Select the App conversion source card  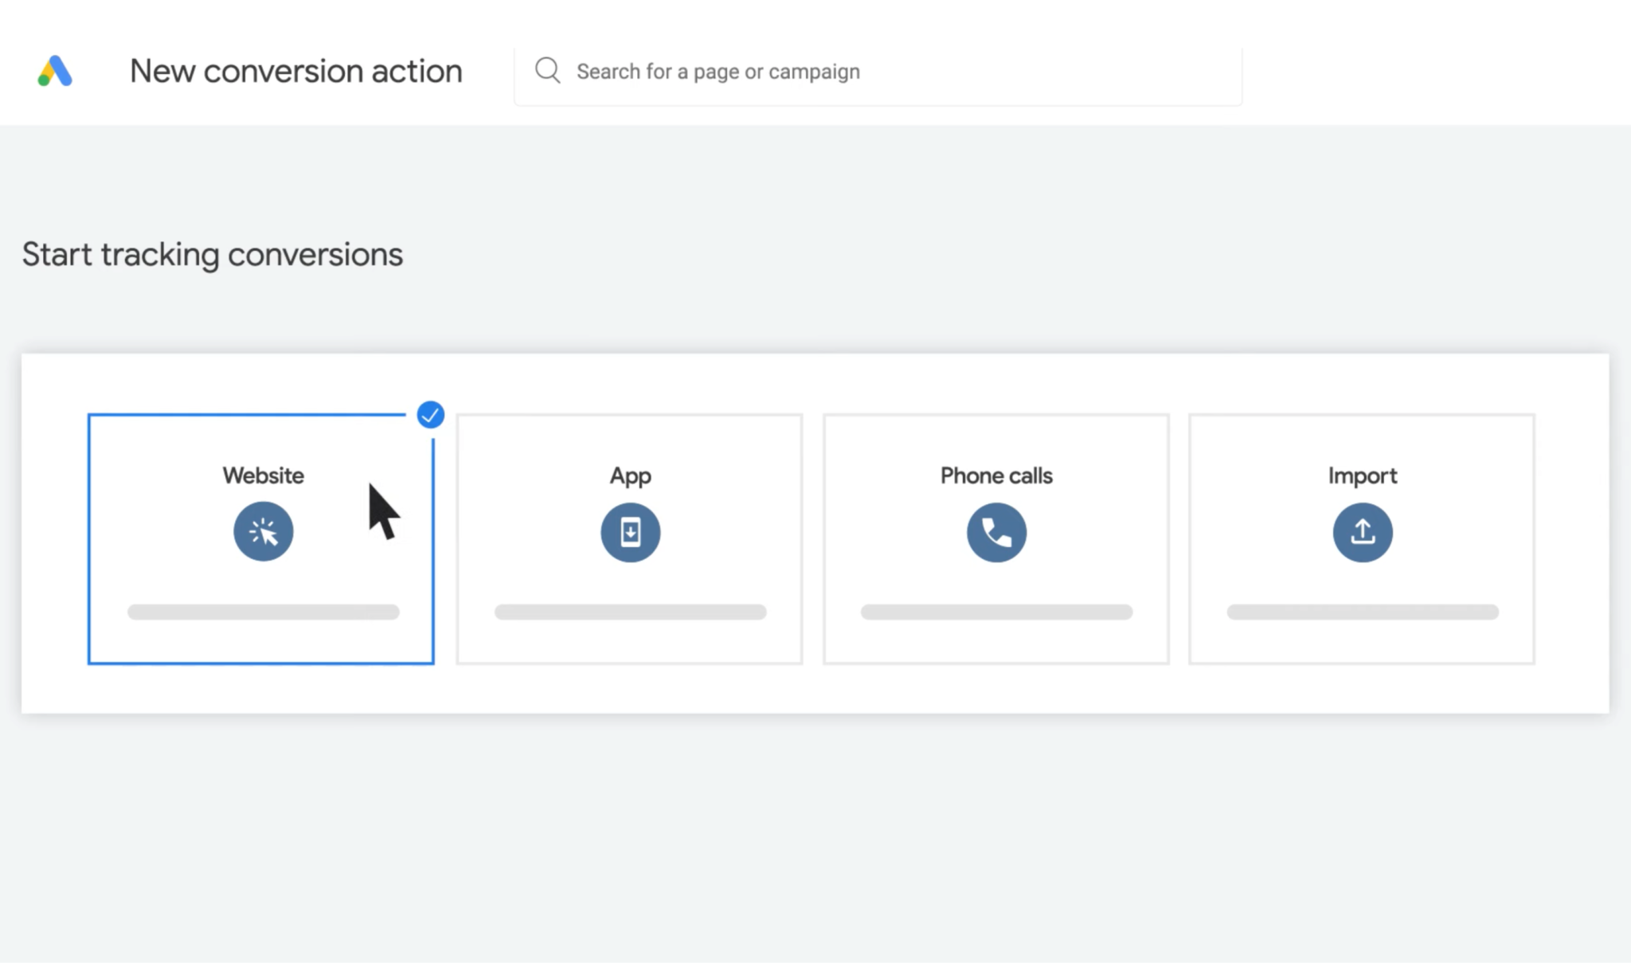629,538
